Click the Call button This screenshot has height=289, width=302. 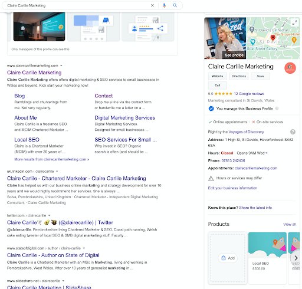pyautogui.click(x=218, y=86)
